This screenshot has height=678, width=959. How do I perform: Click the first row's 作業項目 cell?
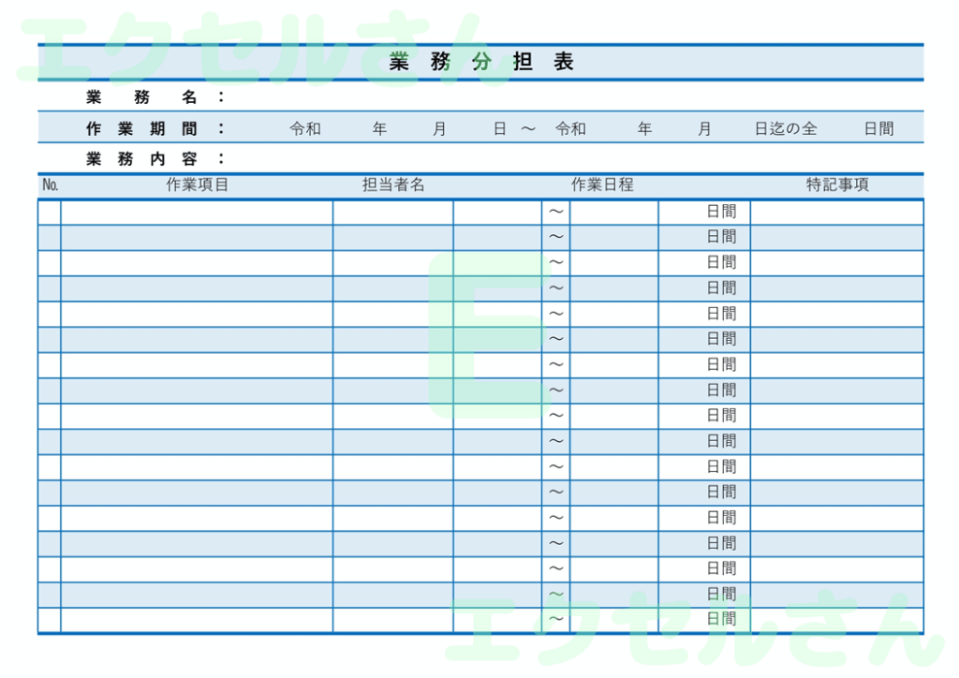coord(197,211)
